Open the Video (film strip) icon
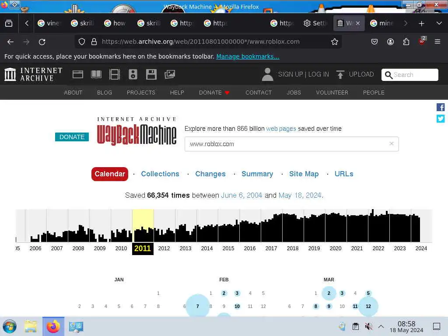448x336 pixels. pyautogui.click(x=115, y=74)
